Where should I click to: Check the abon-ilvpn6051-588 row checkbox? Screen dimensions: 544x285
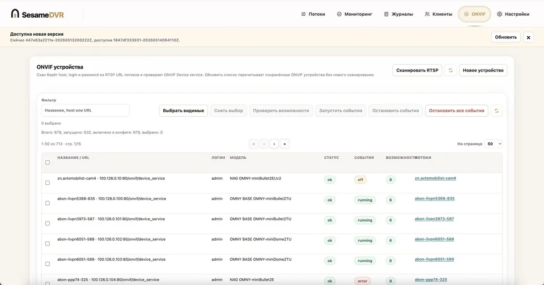48,244
